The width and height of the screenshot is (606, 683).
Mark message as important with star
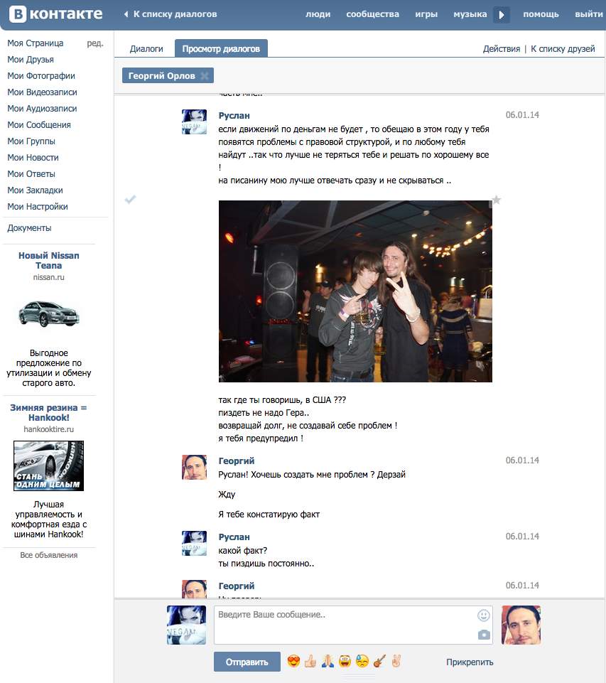click(x=497, y=200)
